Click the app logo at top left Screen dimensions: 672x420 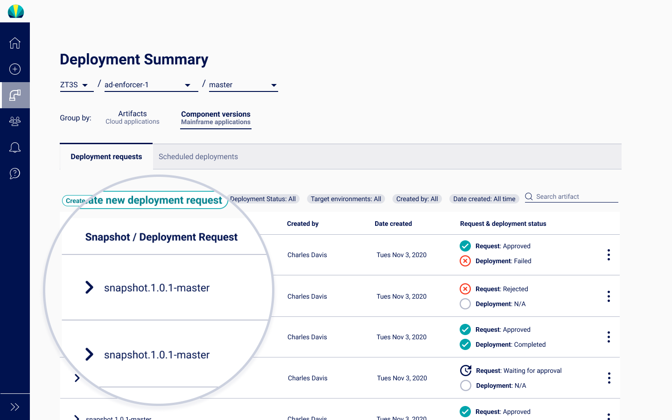click(16, 11)
